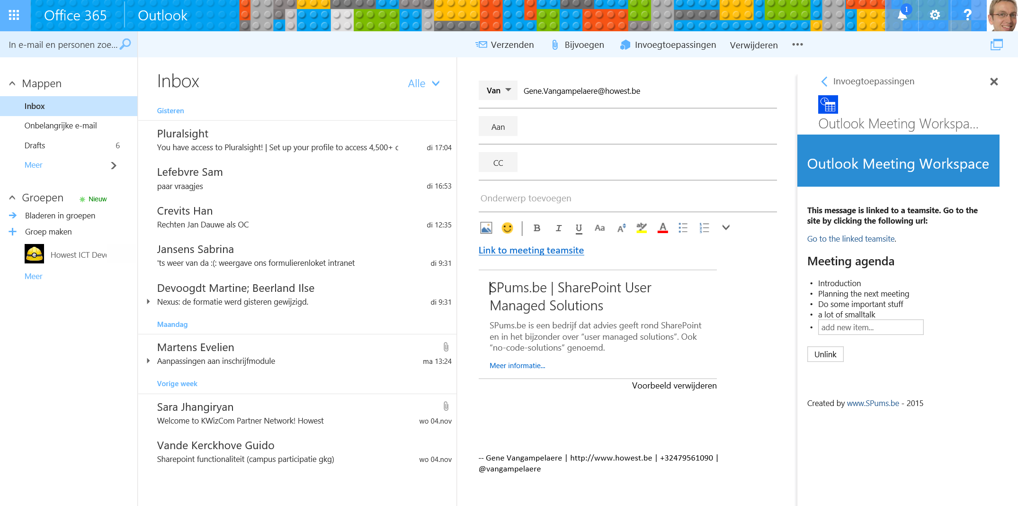The image size is (1018, 506).
Task: Click the search magnifier icon
Action: click(125, 45)
